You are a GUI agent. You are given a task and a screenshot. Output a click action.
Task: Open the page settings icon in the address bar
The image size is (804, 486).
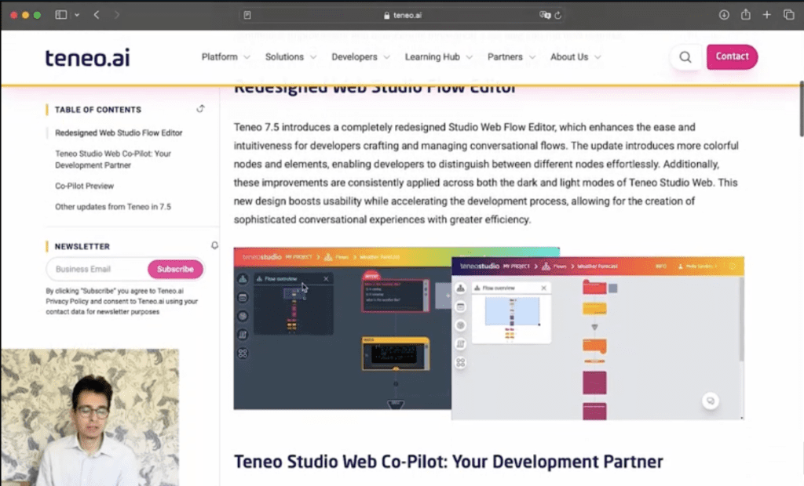tap(248, 13)
